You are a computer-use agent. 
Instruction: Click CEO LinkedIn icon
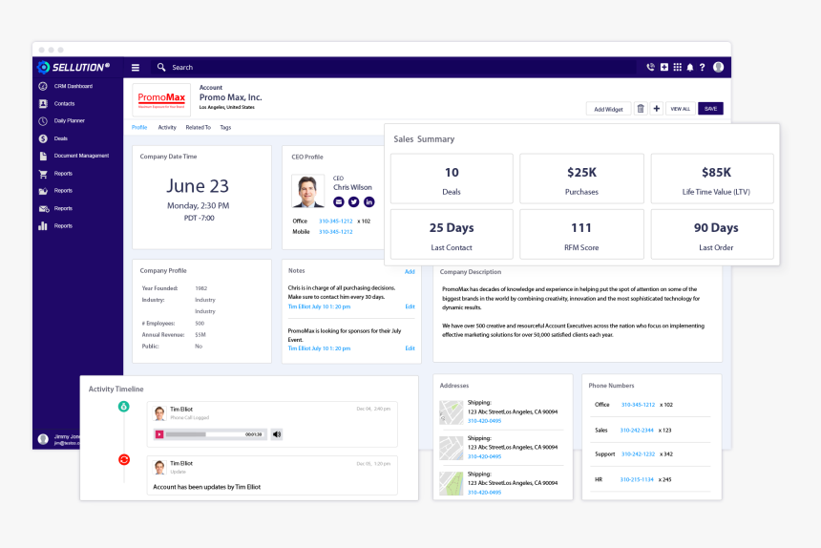coord(369,201)
